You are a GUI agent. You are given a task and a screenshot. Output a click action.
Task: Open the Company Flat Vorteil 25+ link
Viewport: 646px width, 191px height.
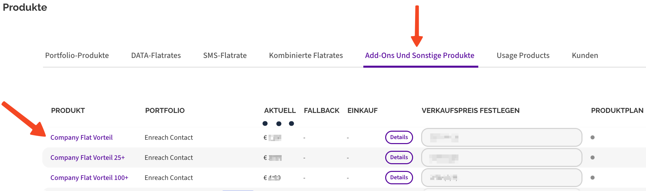tap(87, 157)
